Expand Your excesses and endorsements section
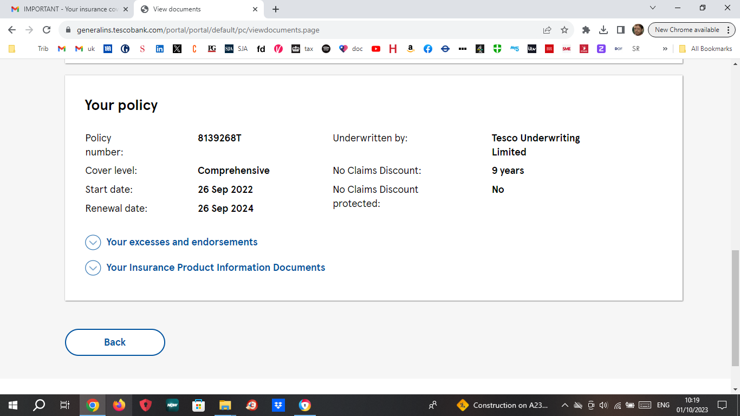 coord(171,242)
